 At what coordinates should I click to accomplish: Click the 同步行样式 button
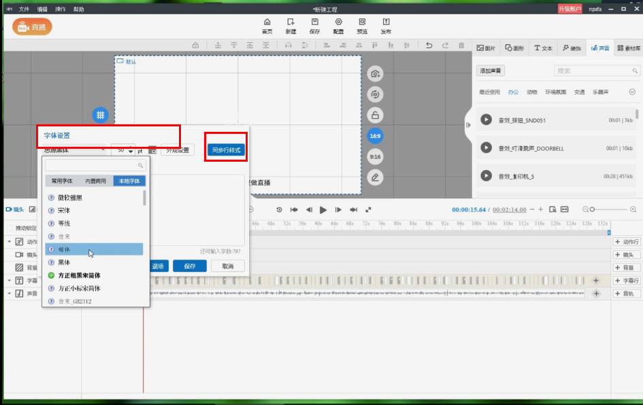[225, 149]
